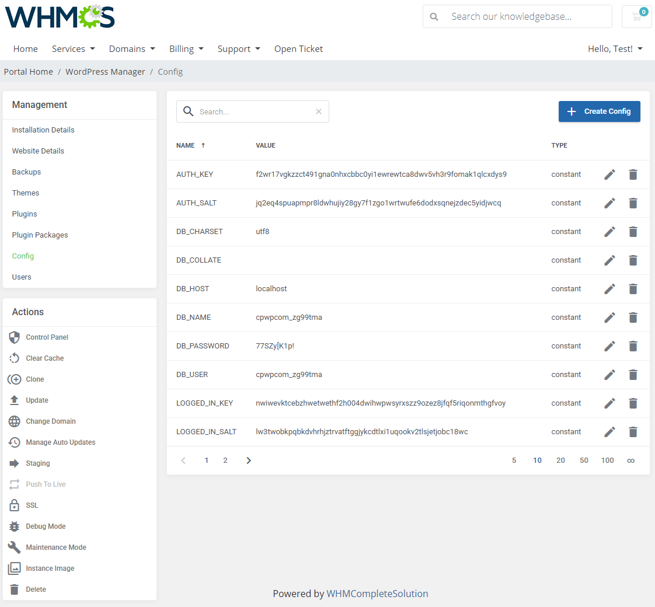Viewport: 655px width, 607px height.
Task: Click the Instance Image action icon
Action: (13, 568)
